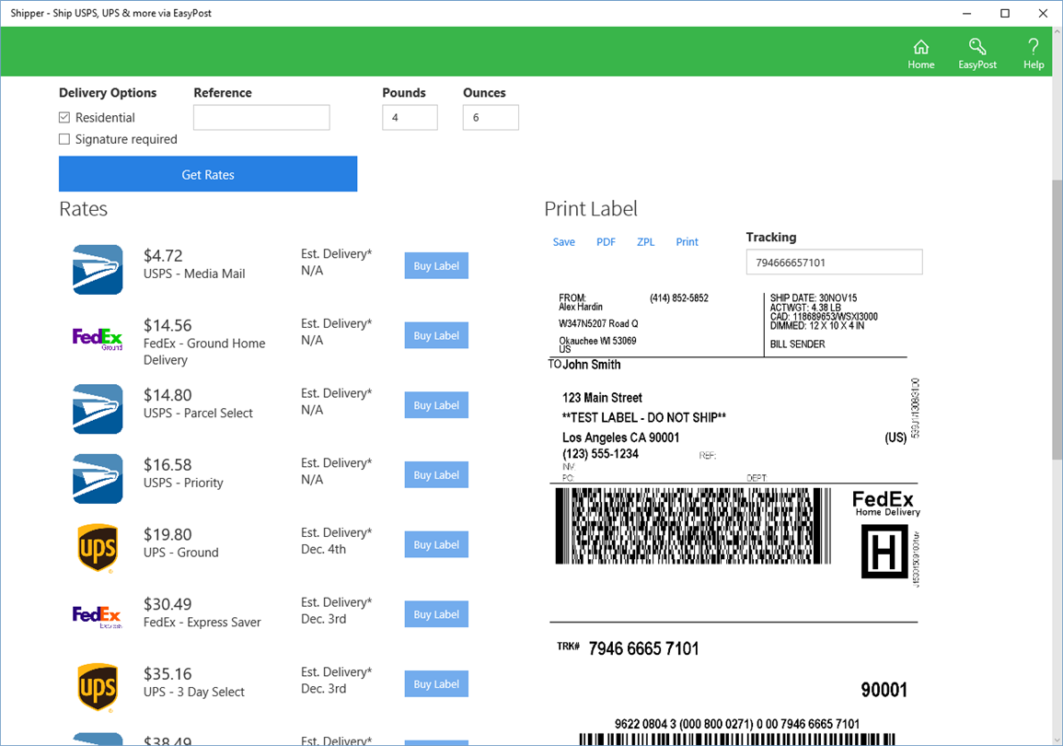1063x746 pixels.
Task: Click UPS logo beside UPS Ground
Action: tap(98, 548)
